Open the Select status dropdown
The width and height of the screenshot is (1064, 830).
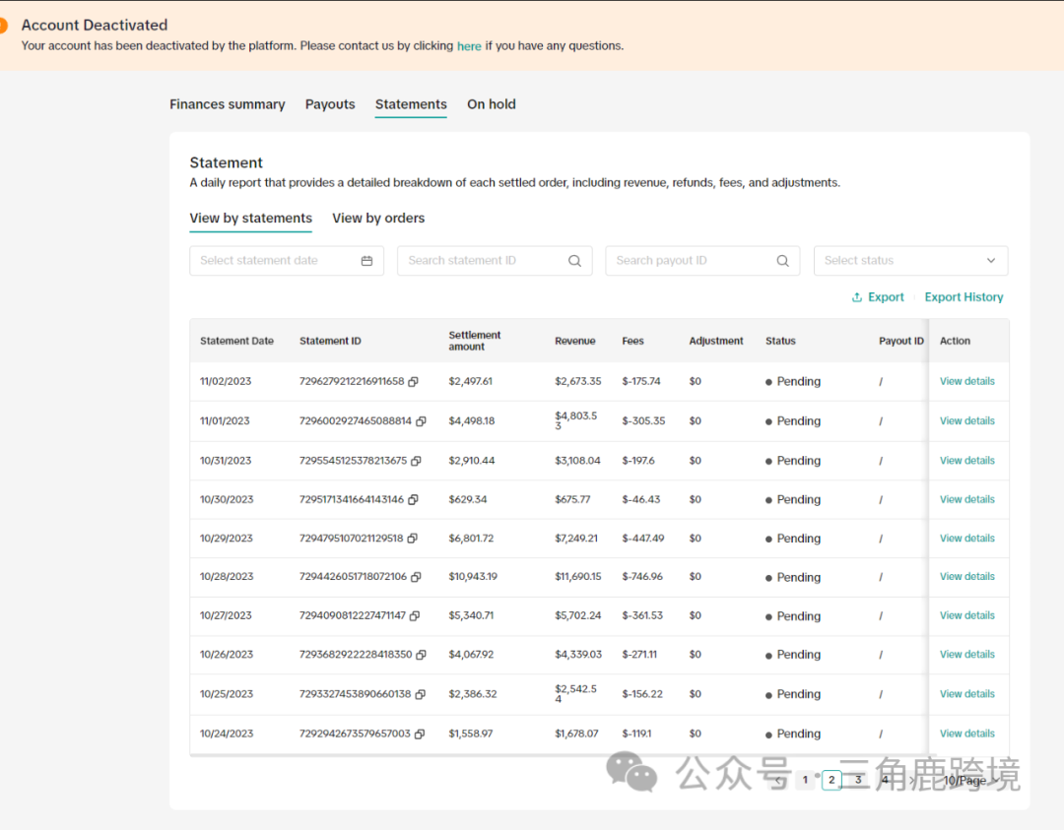[x=910, y=261]
